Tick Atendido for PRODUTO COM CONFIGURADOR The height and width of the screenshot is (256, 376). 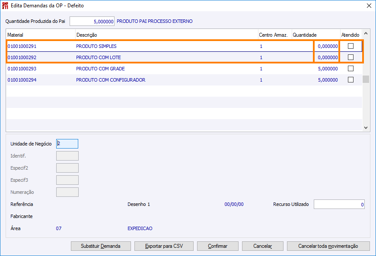pyautogui.click(x=351, y=80)
